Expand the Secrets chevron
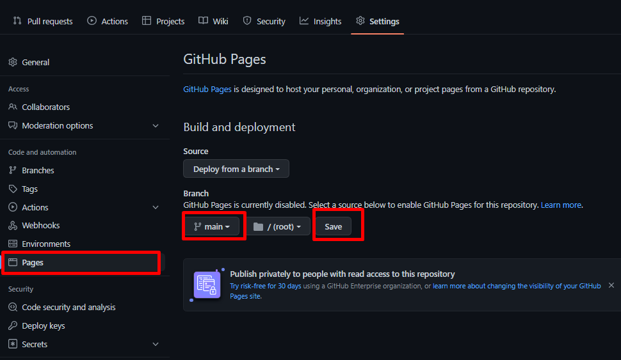This screenshot has width=621, height=360. pyautogui.click(x=156, y=344)
